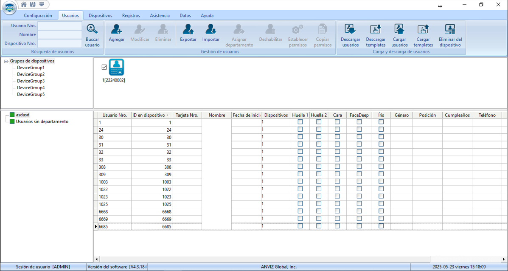508x271 pixels.
Task: Click the Deshabilitar user icon
Action: [x=270, y=33]
